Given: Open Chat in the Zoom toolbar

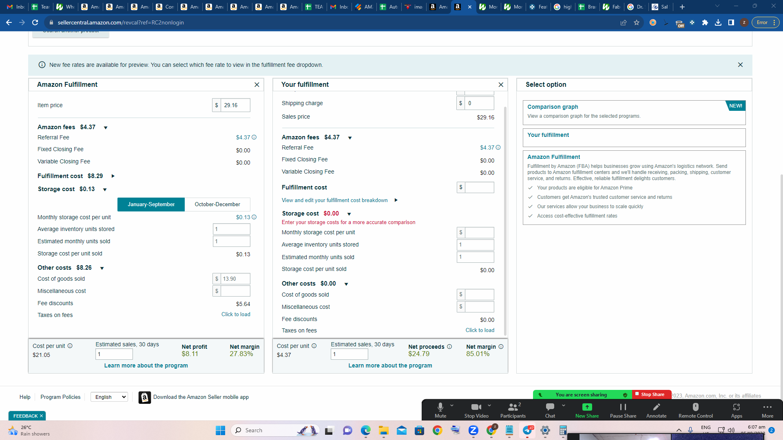Looking at the screenshot, I should (x=550, y=410).
